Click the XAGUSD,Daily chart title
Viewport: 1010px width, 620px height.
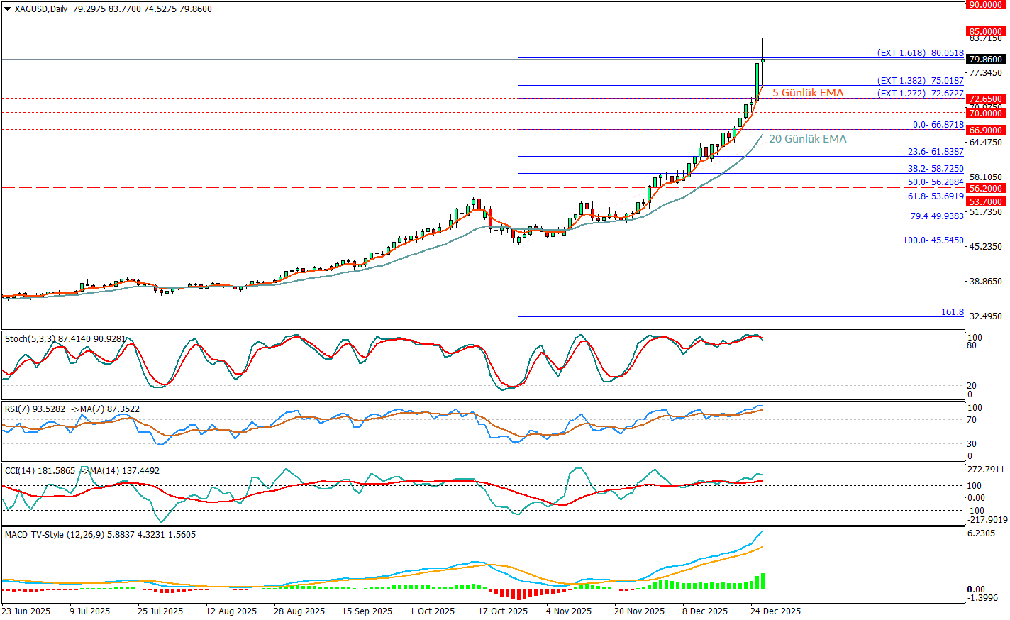pos(41,9)
